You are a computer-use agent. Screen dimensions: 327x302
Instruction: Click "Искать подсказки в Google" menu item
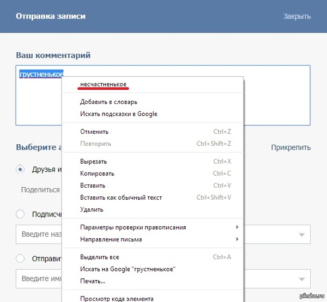coord(118,114)
